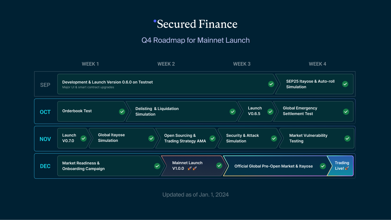The width and height of the screenshot is (391, 220).
Task: Click the checkmark beside Orderbook Test
Action: pos(122,112)
